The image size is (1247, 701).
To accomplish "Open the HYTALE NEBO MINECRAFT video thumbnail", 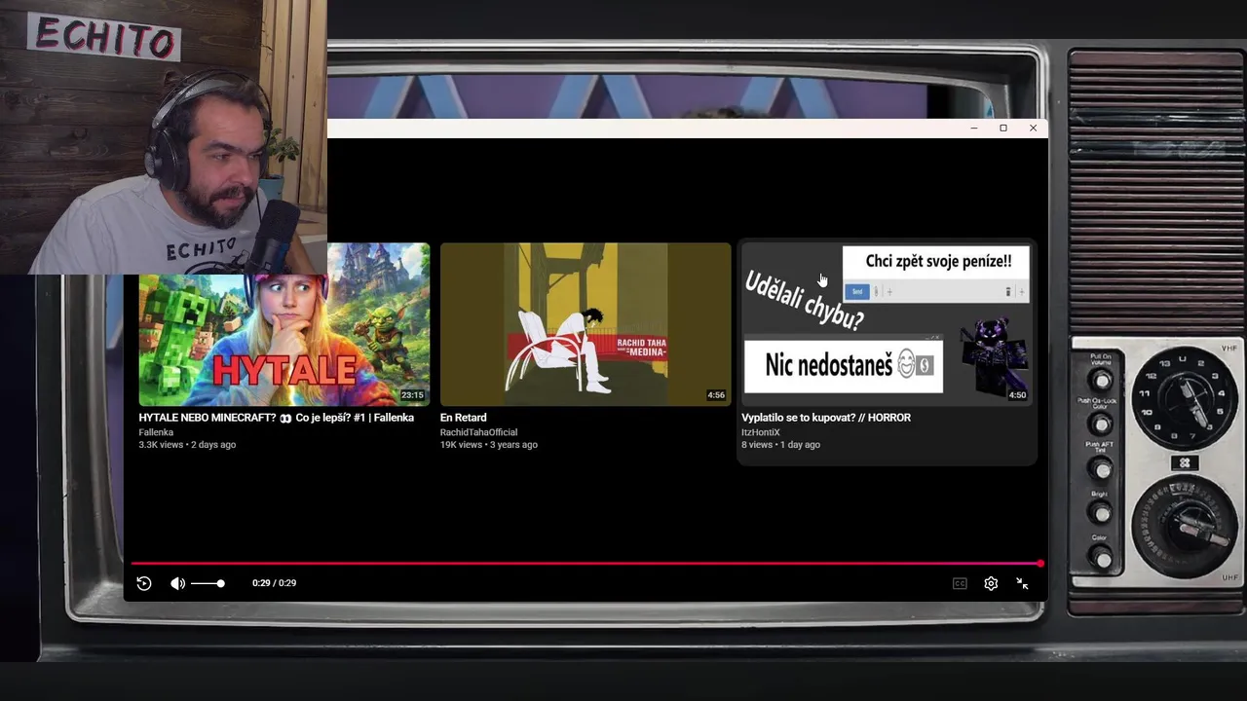I will tap(283, 324).
